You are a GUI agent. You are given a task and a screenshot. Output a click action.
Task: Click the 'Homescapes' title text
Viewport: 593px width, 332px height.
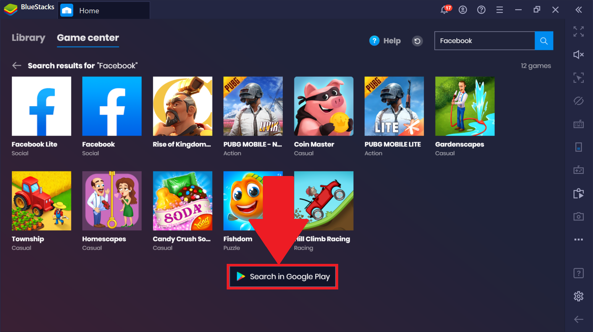click(x=104, y=239)
